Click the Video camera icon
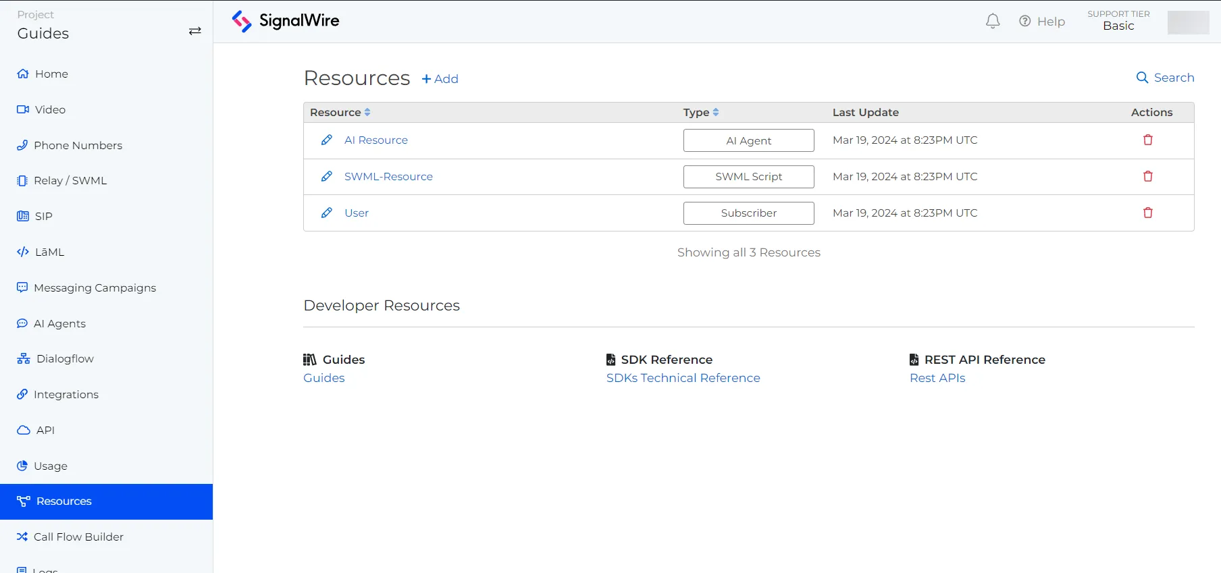Screen dimensions: 1221x573 (23, 109)
